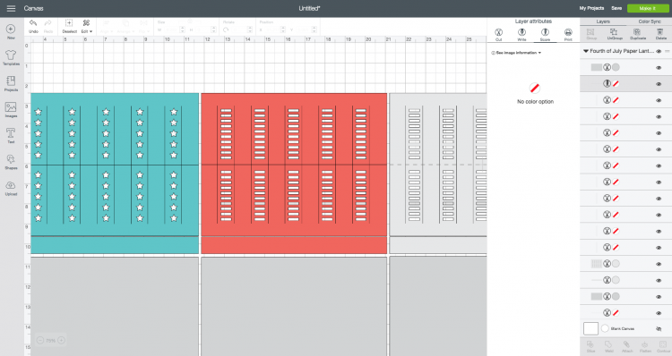Hide the striped pattern cut layer
The height and width of the screenshot is (356, 672).
tap(659, 264)
